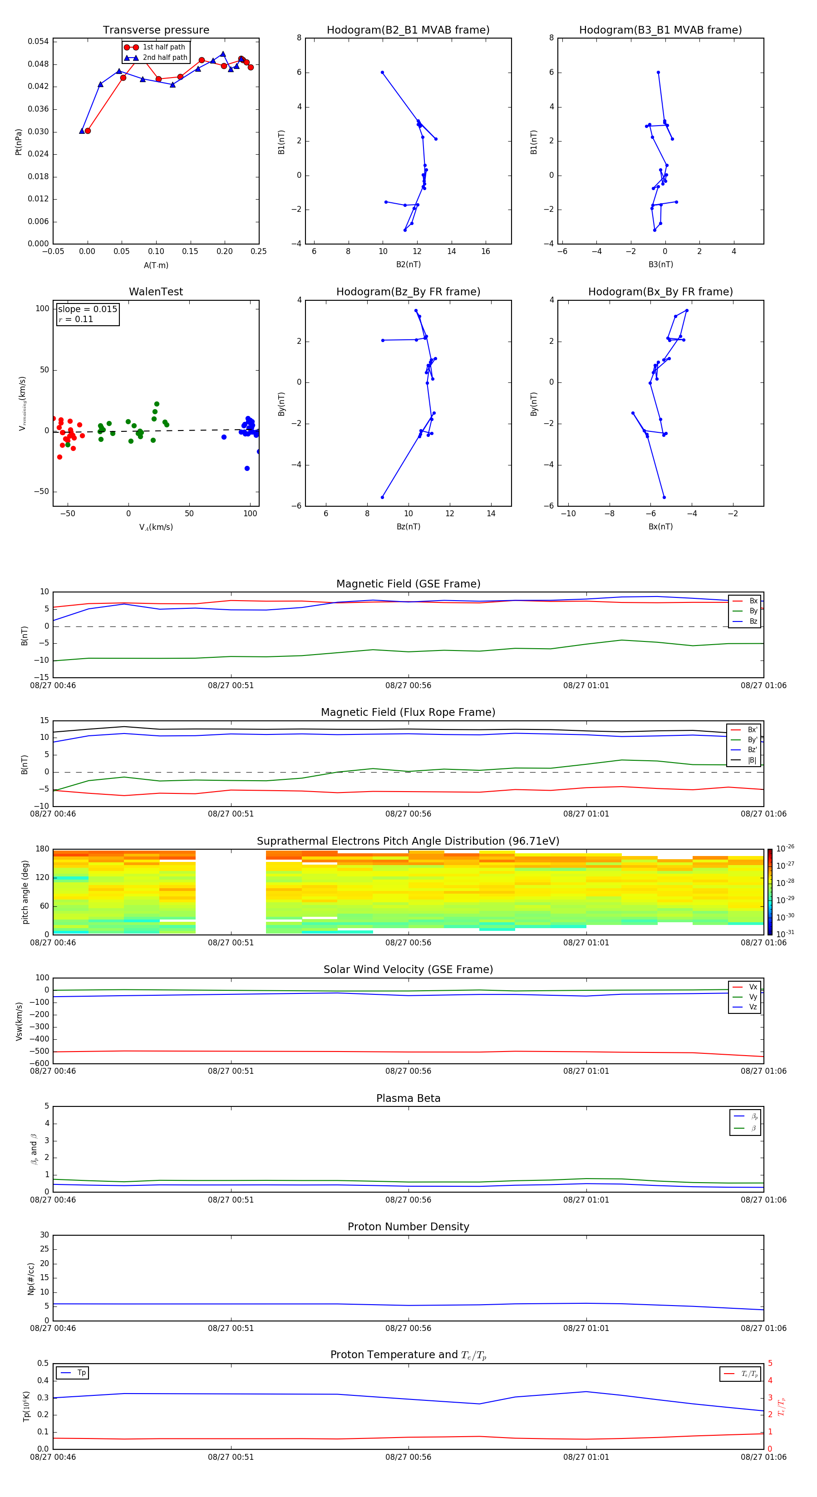This screenshot has height=1497, width=817.
Task: Click the 'Tp' legend entry in temperature plot
Action: coord(73,1373)
